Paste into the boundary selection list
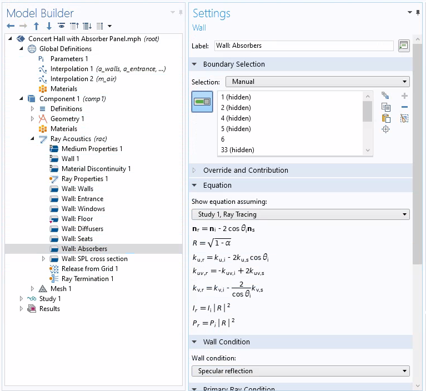 click(385, 118)
